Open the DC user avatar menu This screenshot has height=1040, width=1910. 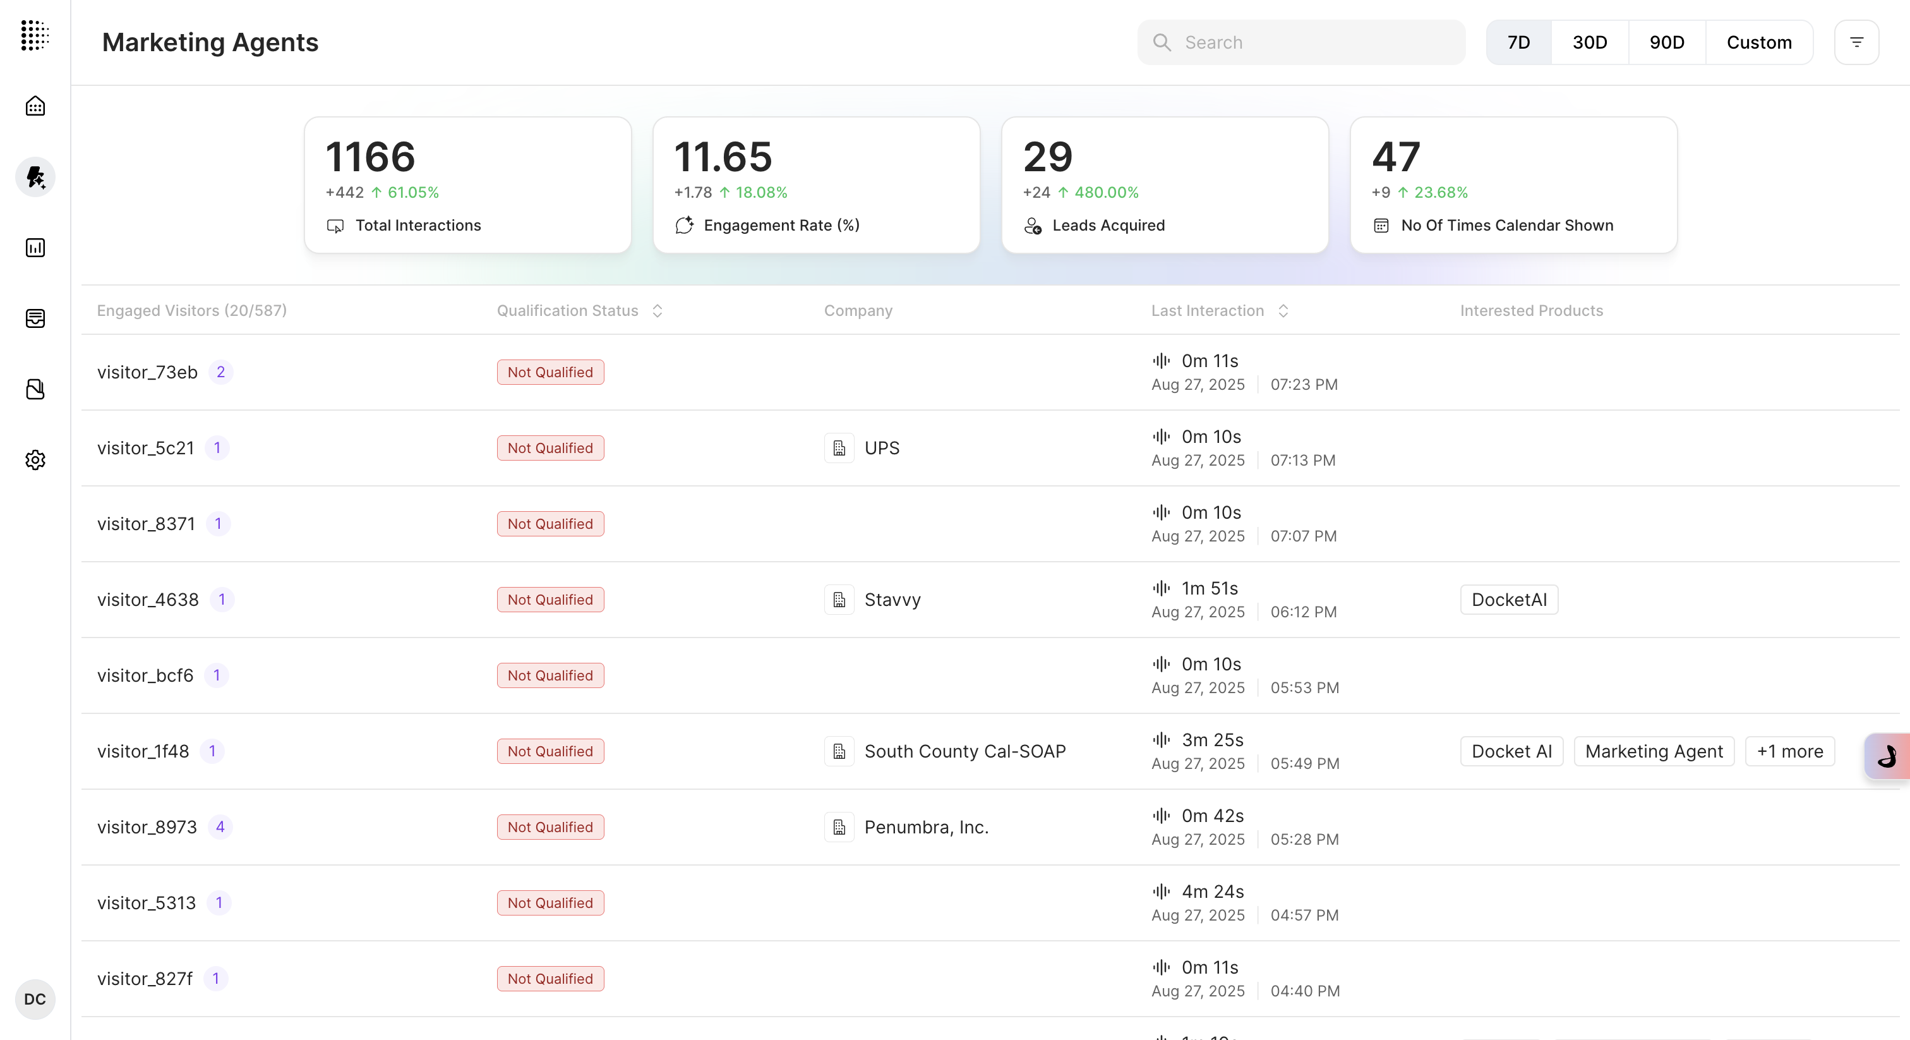click(x=35, y=999)
